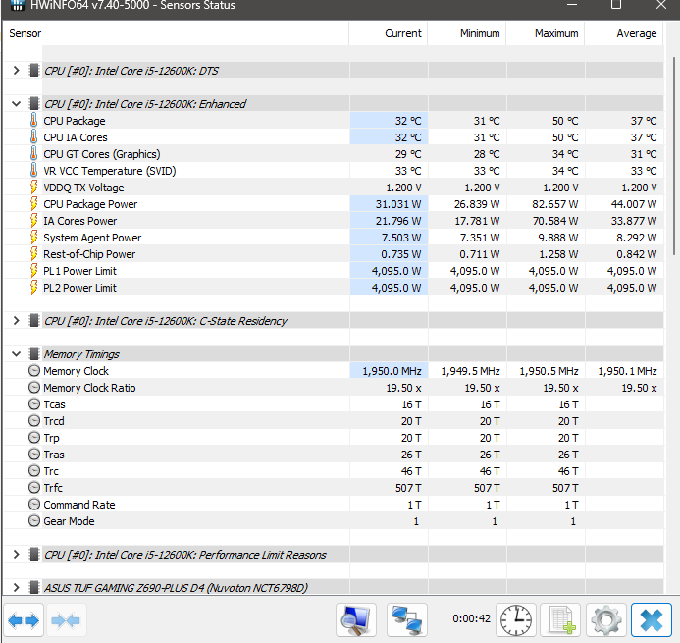Select the VDDQ TX Voltage row
Screen dimensions: 680x643
[x=334, y=188]
